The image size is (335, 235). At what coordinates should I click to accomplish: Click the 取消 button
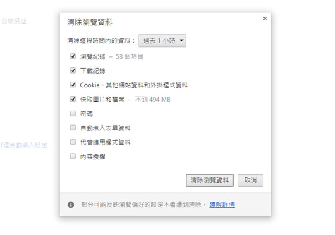(251, 180)
